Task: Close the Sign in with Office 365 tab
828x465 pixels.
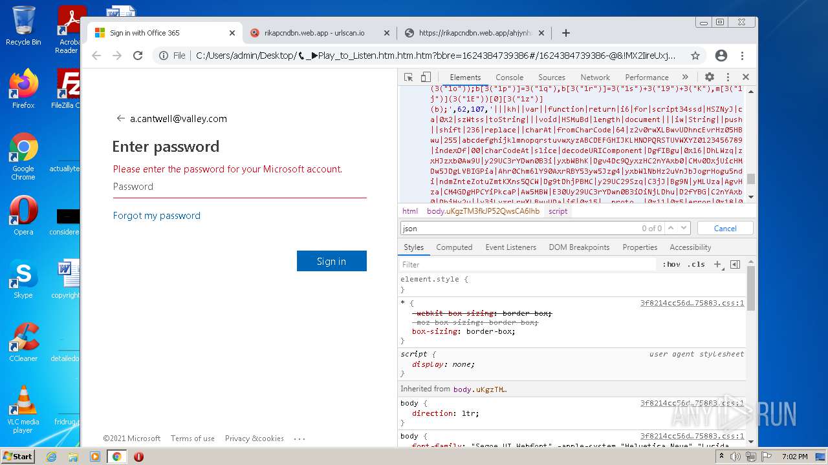Action: click(232, 33)
